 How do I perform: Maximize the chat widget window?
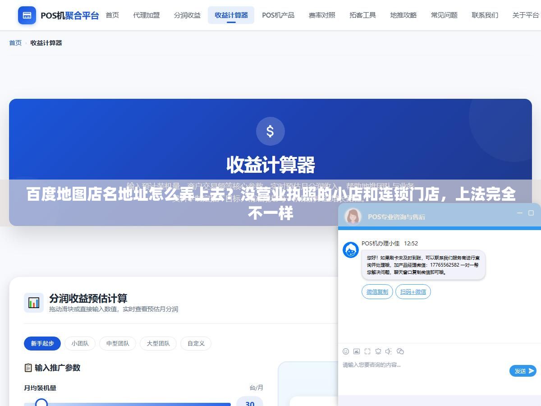(x=531, y=213)
